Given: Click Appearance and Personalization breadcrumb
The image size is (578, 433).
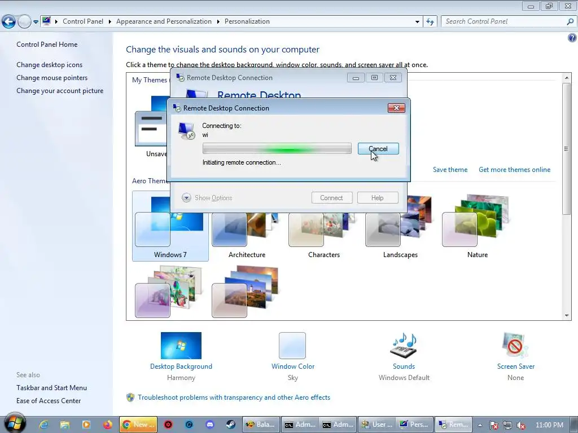Looking at the screenshot, I should (164, 21).
